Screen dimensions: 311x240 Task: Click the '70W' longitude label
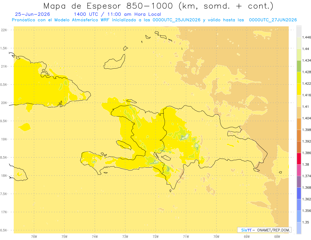click(x=216, y=237)
